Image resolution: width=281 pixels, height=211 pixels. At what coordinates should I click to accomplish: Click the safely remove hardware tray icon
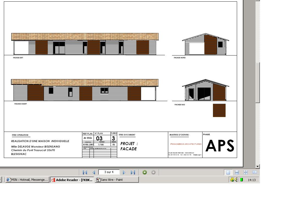(232, 180)
